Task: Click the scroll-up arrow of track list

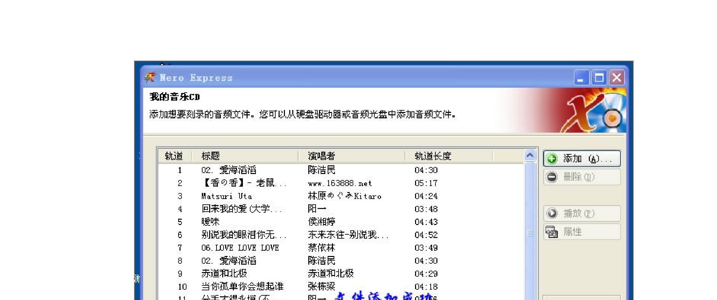Action: (530, 156)
